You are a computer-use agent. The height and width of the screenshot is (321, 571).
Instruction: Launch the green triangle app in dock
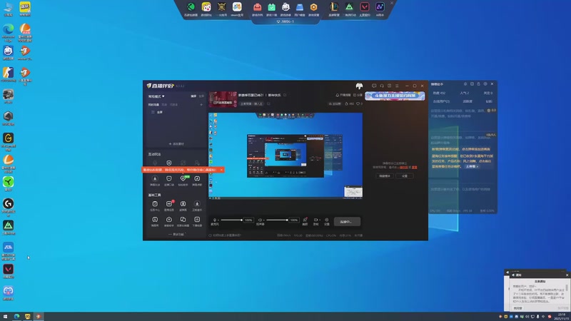point(349,7)
